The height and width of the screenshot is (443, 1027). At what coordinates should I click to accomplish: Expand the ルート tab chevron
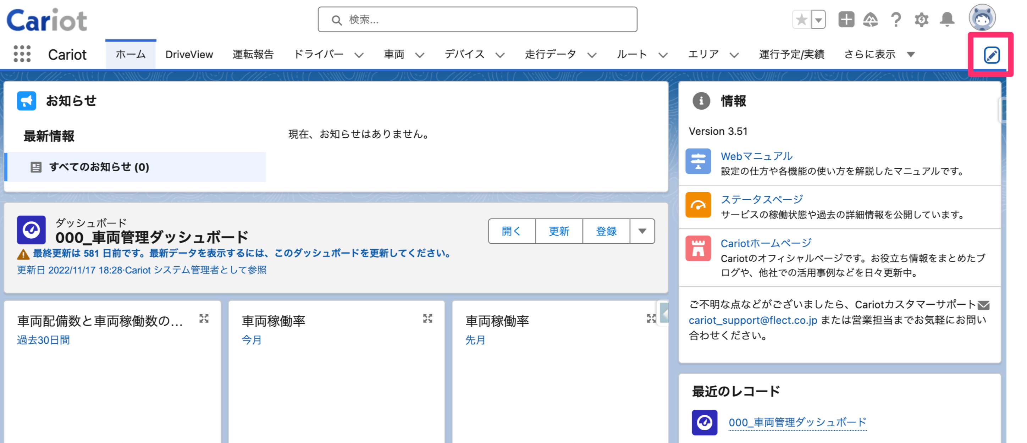663,55
